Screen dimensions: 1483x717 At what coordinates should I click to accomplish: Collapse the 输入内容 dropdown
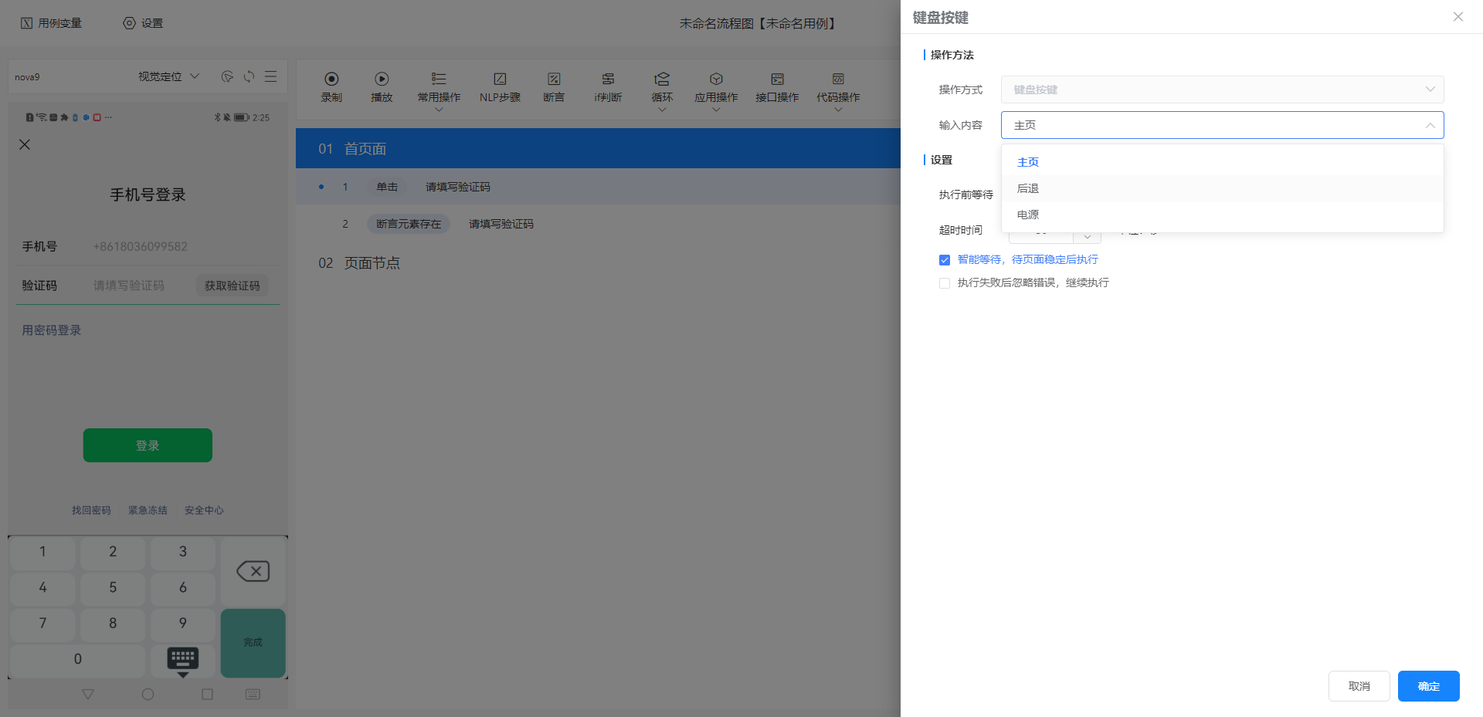tap(1222, 125)
